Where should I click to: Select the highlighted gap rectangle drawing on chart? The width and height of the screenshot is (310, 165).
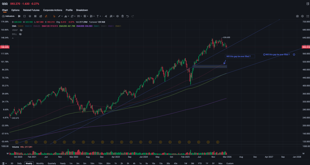click(x=210, y=67)
